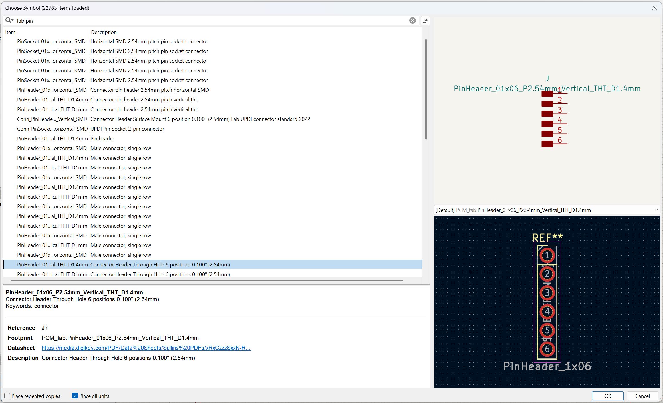Click the Item column header
The width and height of the screenshot is (663, 403).
(x=10, y=32)
